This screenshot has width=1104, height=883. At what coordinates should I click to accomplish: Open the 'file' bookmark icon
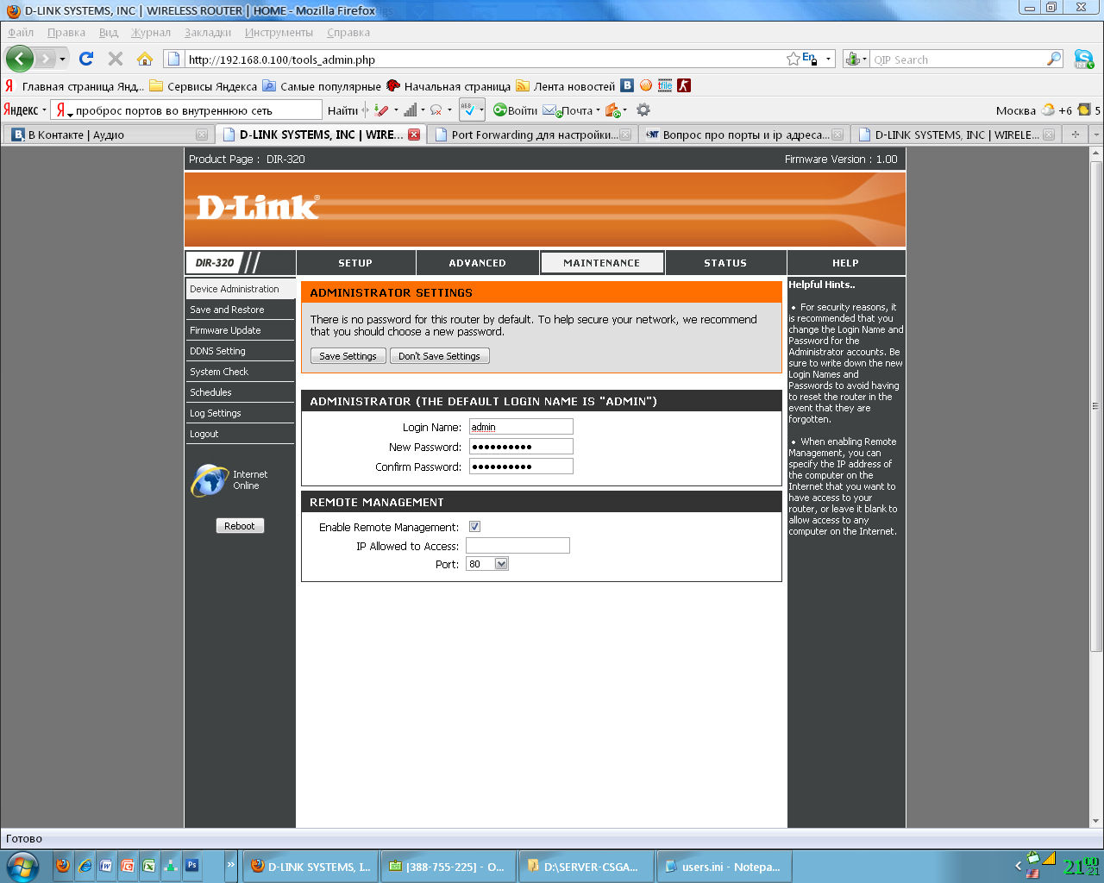pyautogui.click(x=665, y=85)
